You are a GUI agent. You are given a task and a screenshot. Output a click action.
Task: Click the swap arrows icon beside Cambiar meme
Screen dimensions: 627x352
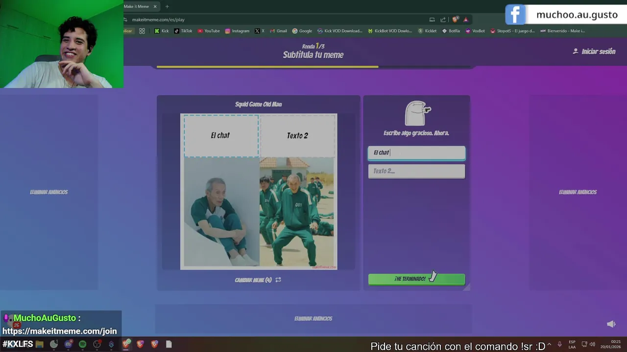tap(278, 280)
